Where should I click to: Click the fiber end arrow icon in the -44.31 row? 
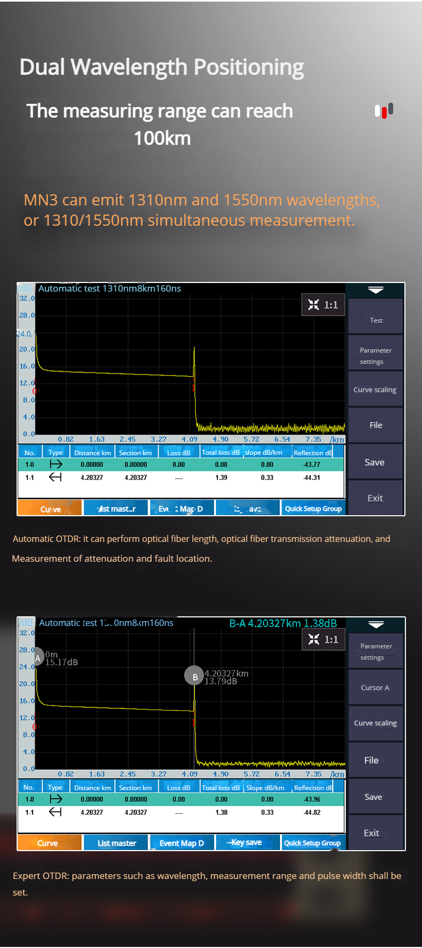click(55, 477)
